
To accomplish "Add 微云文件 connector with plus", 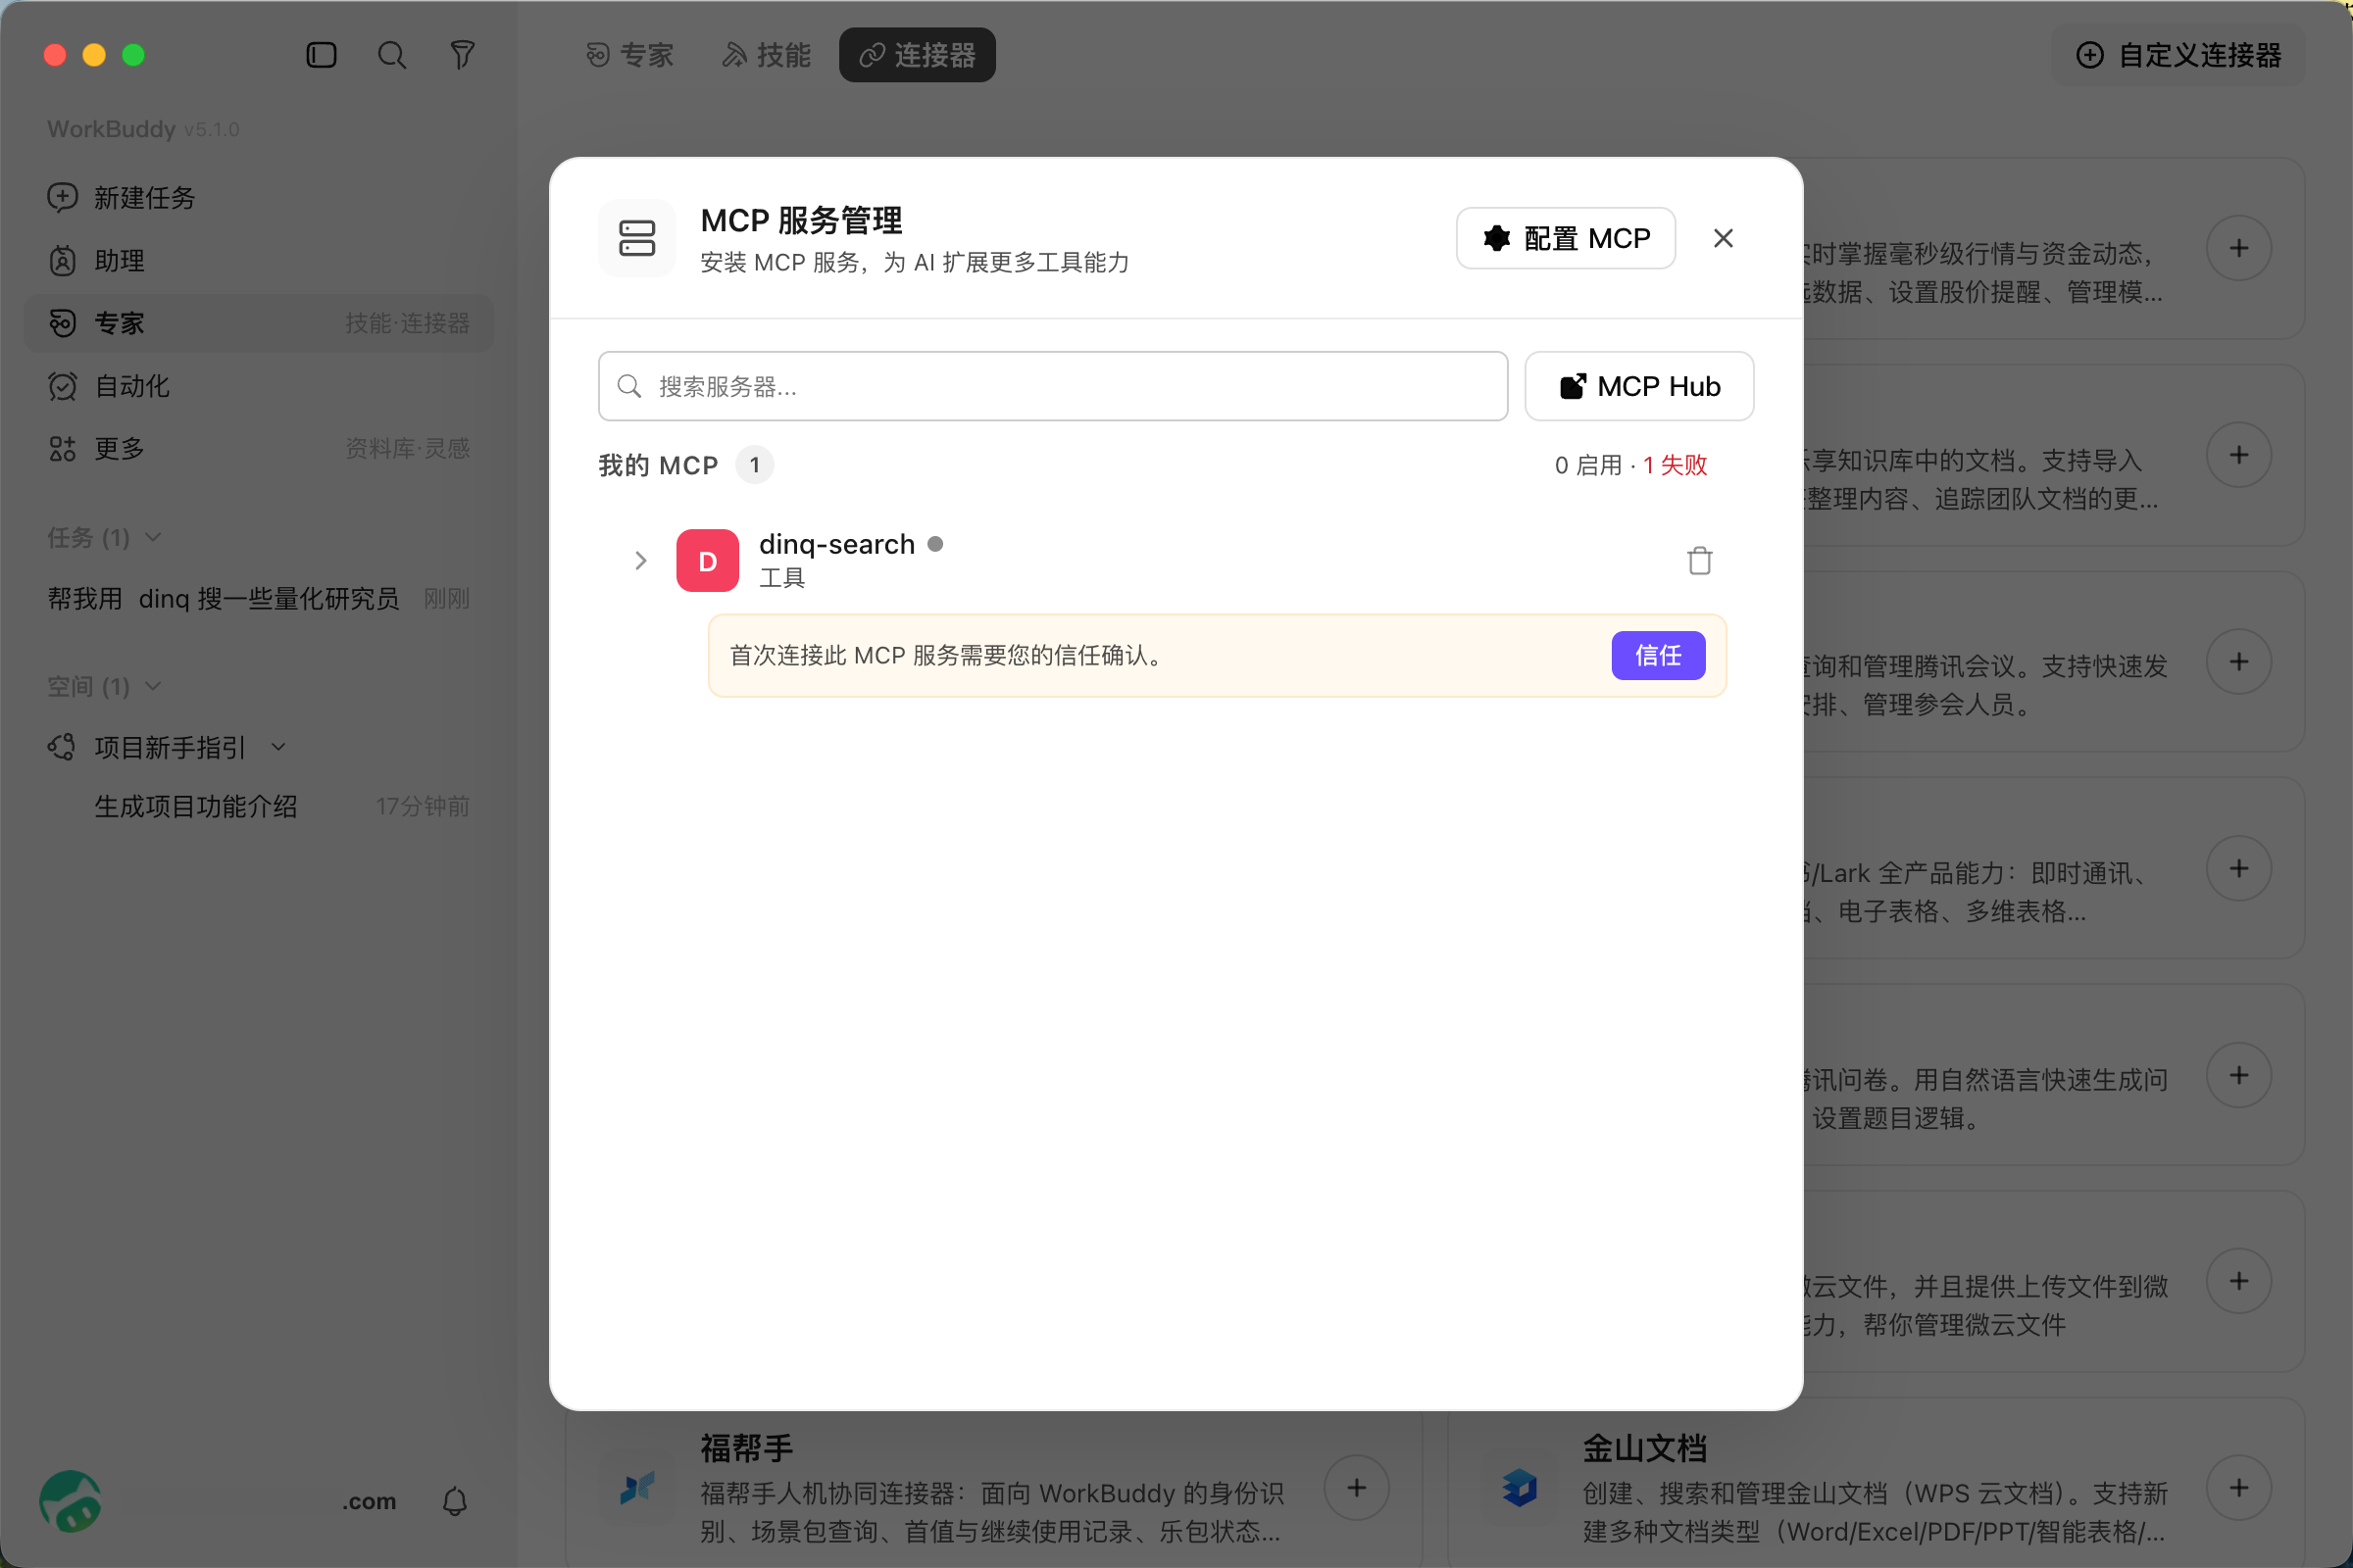I will click(2239, 1281).
